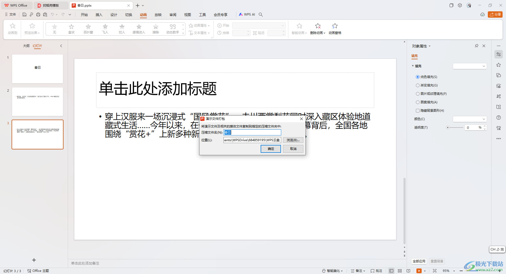
Task: Select the 图片或纹理填充(P) radio option
Action: pos(418,94)
